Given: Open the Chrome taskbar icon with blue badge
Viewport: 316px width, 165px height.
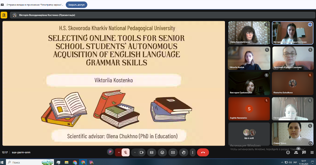Looking at the screenshot, I should coord(75,162).
